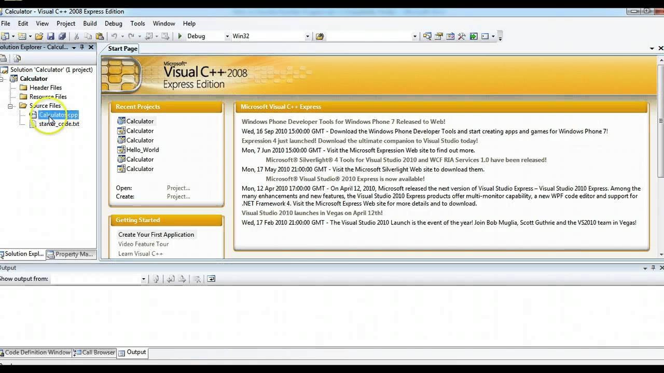
Task: Click the Open File toolbar icon
Action: tap(39, 36)
